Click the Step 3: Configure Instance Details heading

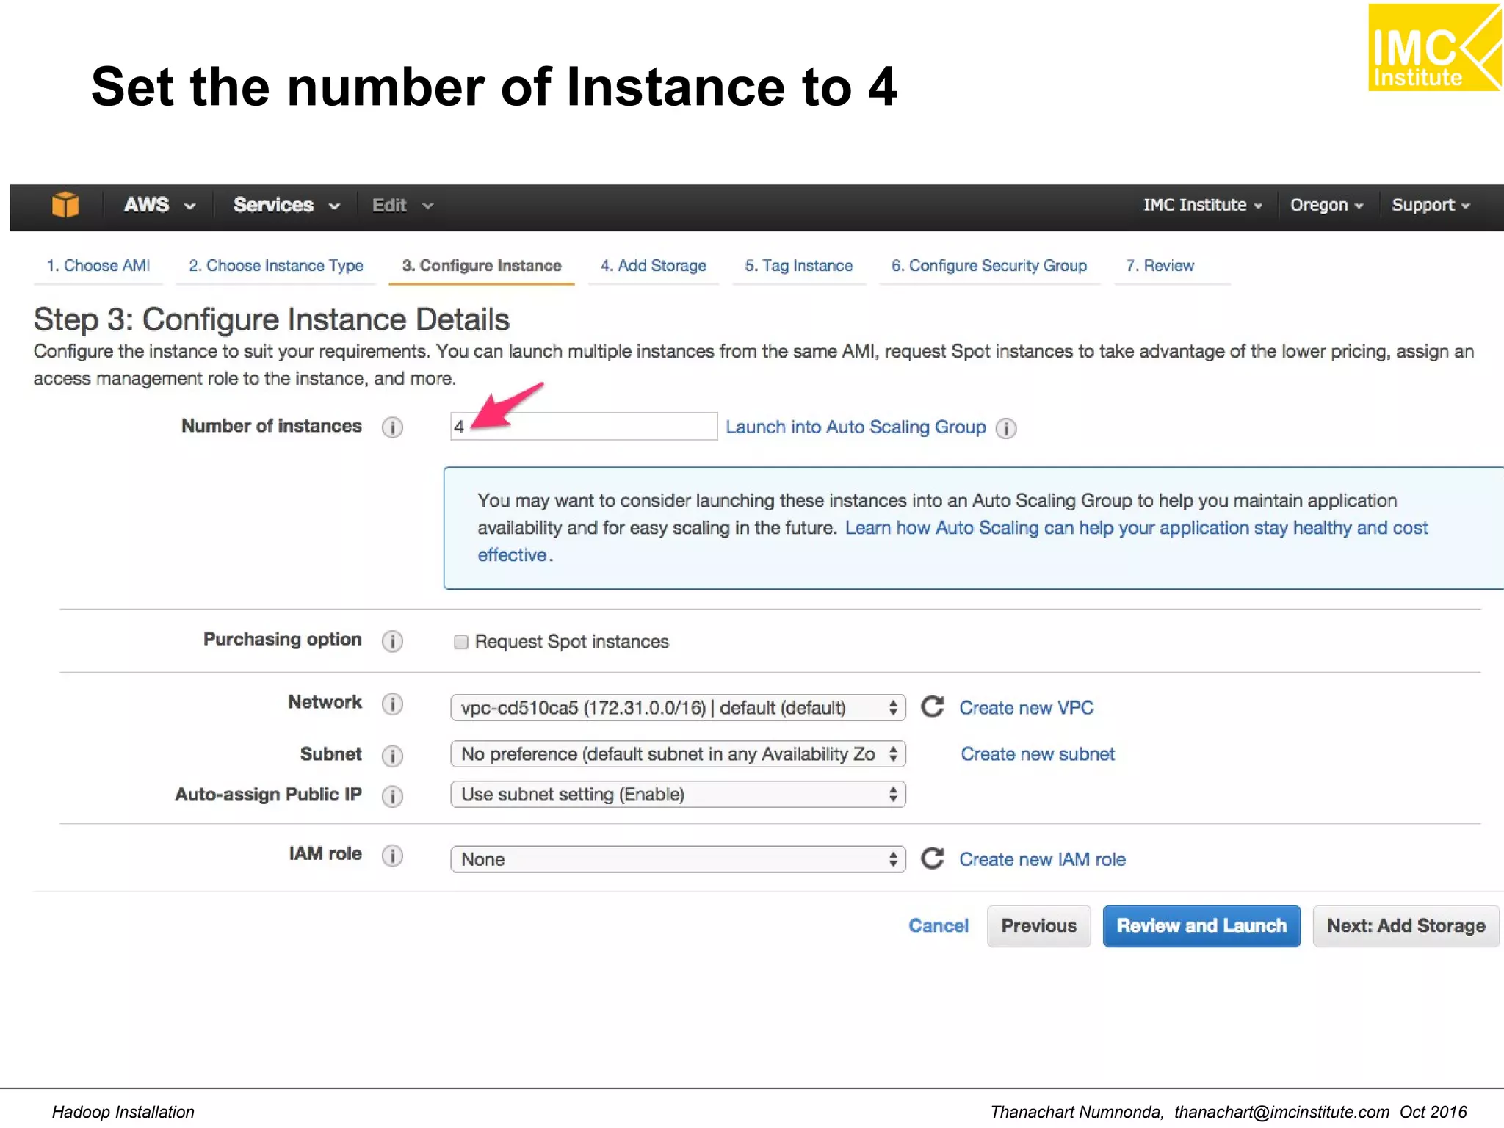(x=272, y=320)
